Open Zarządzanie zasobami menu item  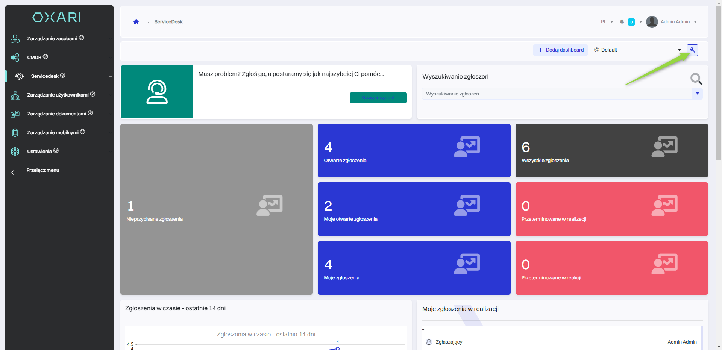pos(52,39)
